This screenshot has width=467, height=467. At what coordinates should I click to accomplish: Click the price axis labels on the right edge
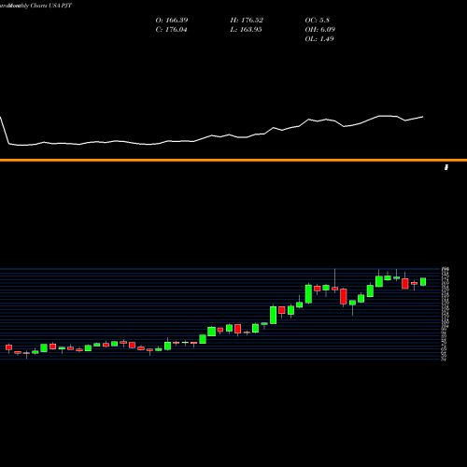click(x=445, y=314)
